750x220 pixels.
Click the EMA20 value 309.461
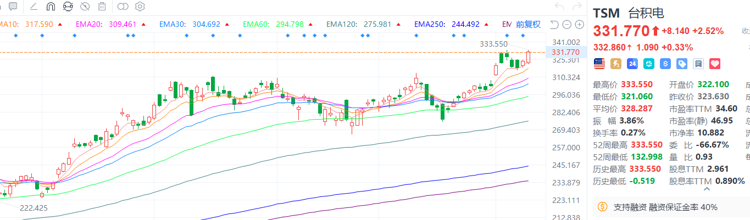point(123,24)
